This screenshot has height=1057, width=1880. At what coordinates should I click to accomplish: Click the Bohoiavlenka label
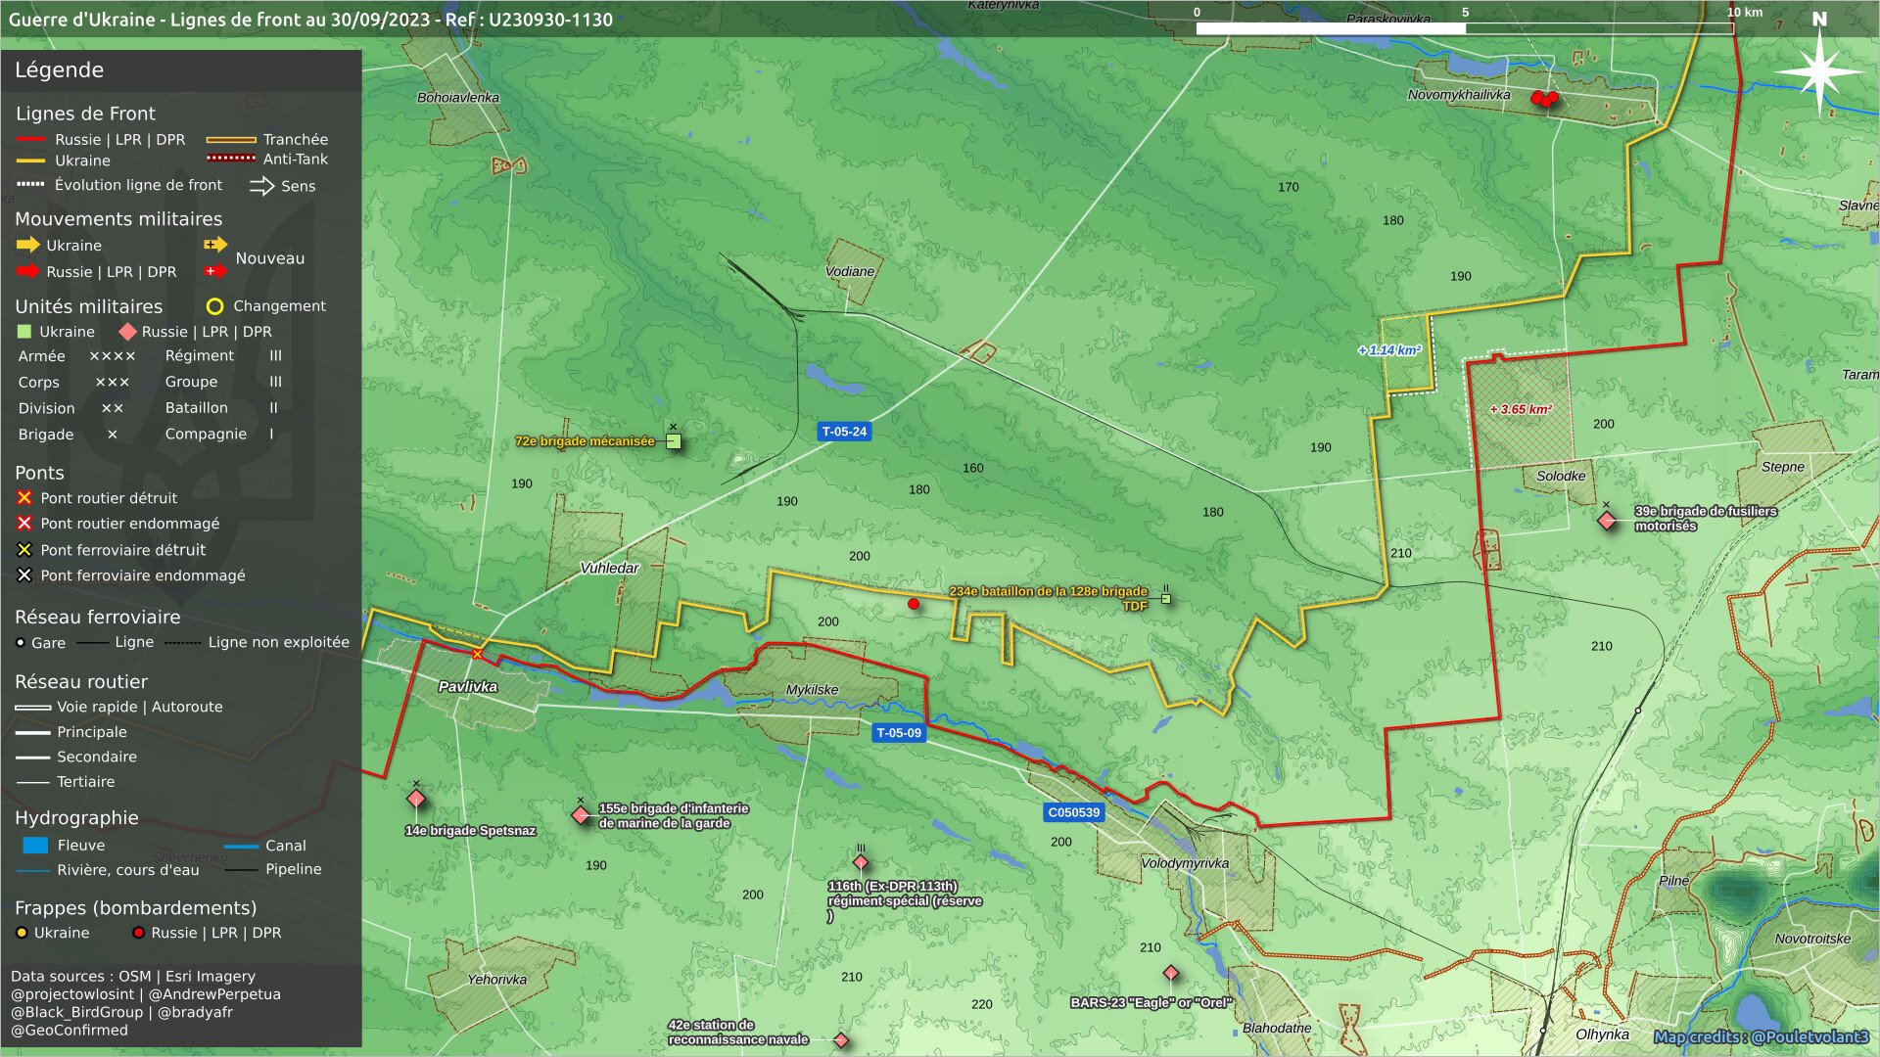458,98
